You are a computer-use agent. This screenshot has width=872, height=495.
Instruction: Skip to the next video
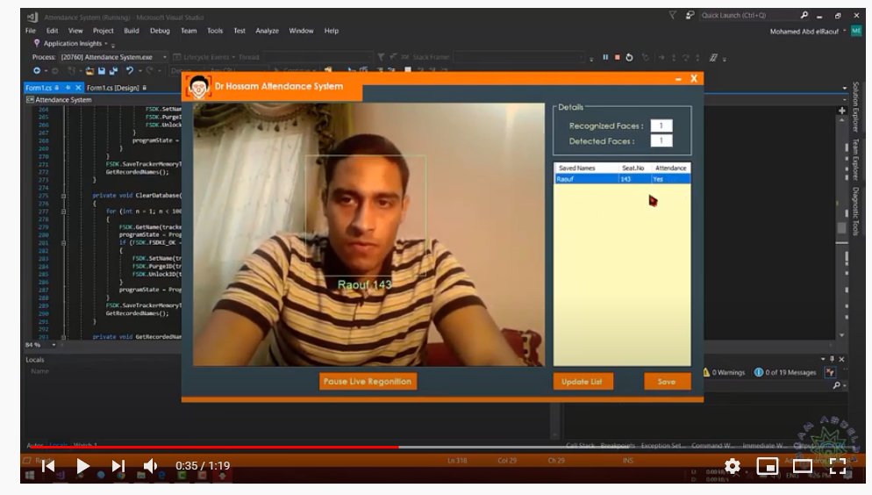118,466
